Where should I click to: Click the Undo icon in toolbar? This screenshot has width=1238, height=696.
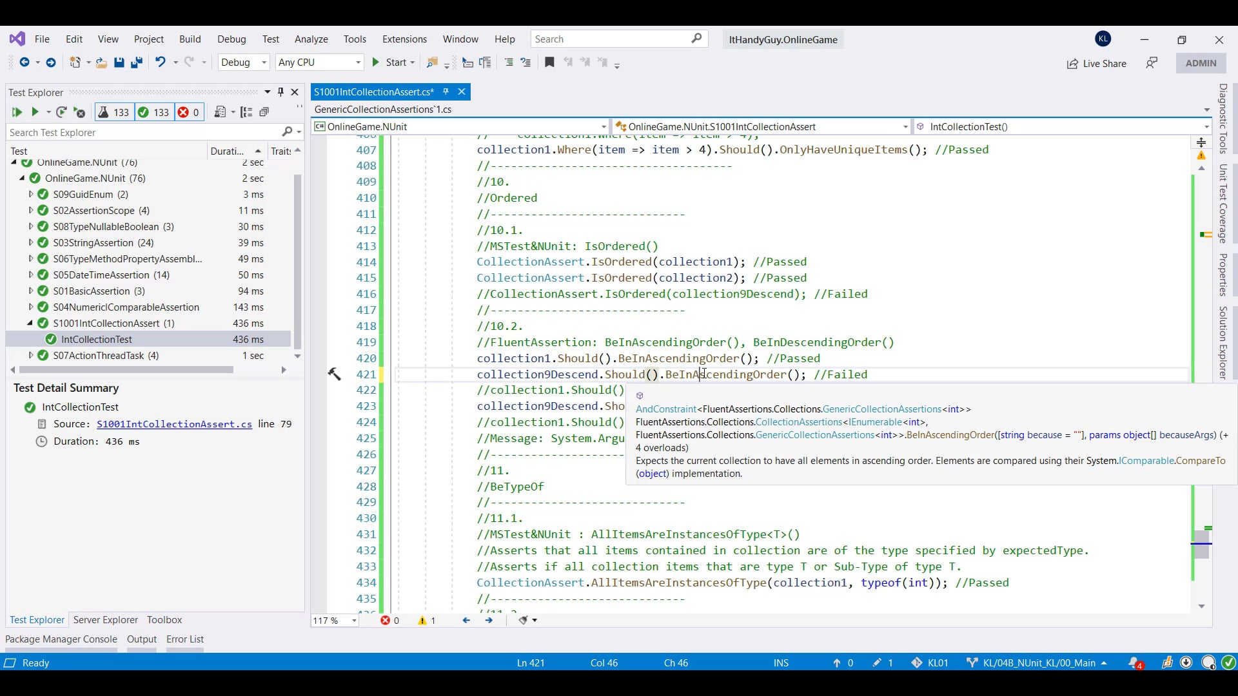(x=160, y=63)
